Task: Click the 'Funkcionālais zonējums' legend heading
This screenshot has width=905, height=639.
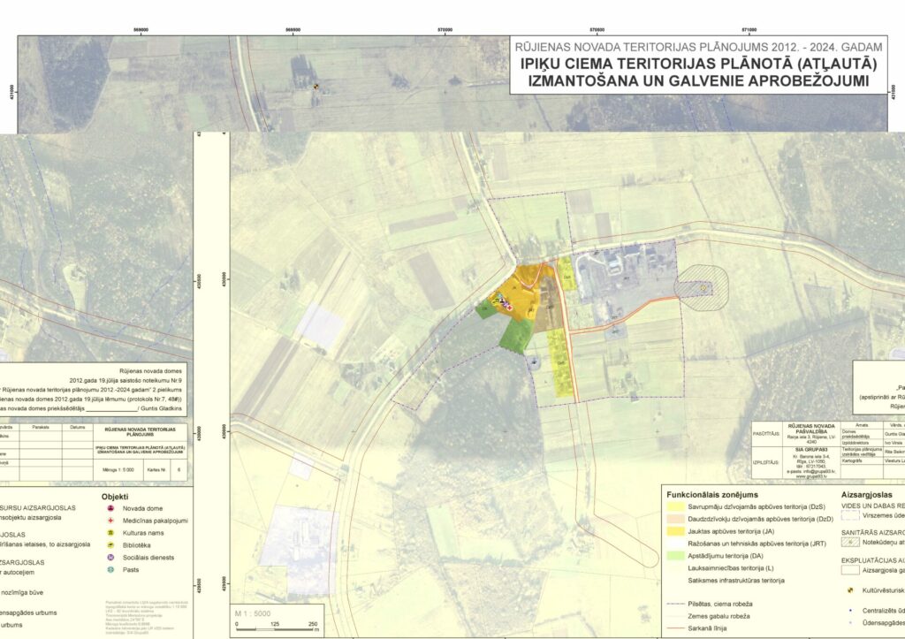Action: (712, 495)
